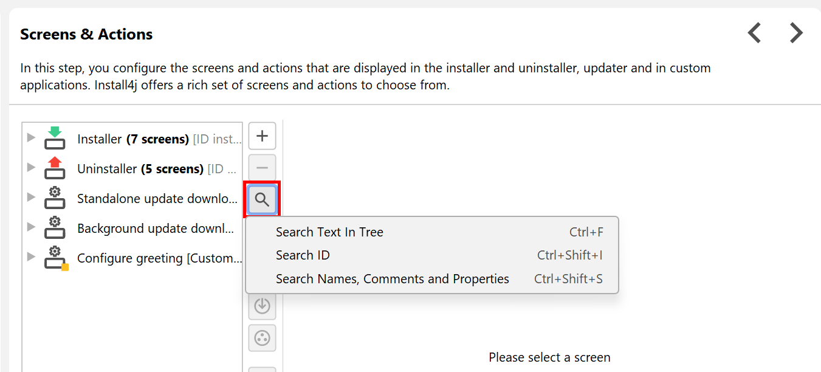Expand the Standalone update downloader node

[31, 198]
